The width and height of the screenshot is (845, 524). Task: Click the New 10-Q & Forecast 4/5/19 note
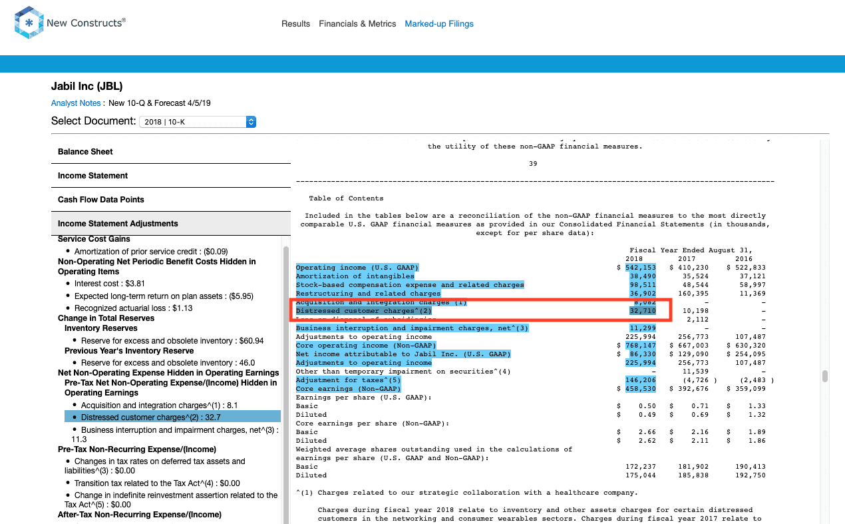tap(160, 103)
